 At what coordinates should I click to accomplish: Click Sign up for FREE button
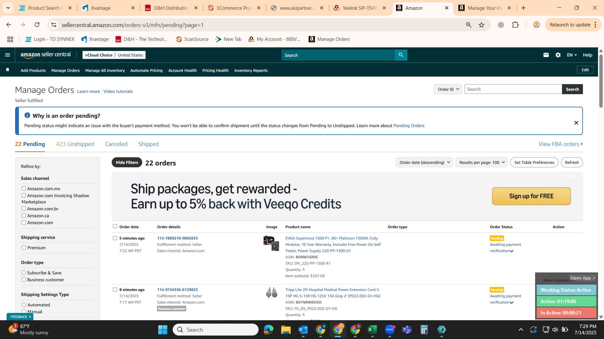531,196
